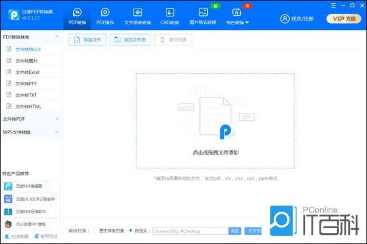Viewport: 367px width, 244px height.
Task: Click the 在线客服 link
Action: click(16, 236)
